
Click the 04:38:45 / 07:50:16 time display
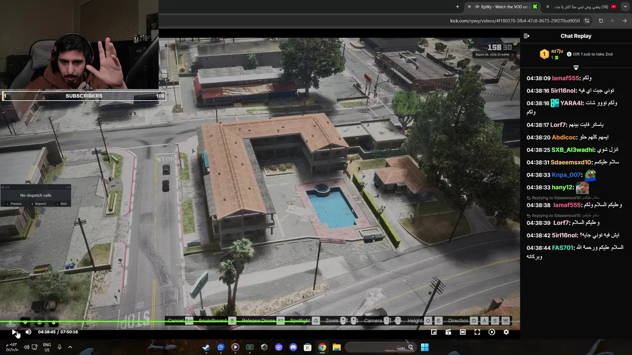(58, 332)
